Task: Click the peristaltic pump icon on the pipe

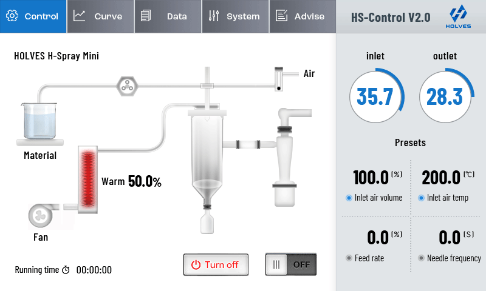Action: pyautogui.click(x=127, y=85)
